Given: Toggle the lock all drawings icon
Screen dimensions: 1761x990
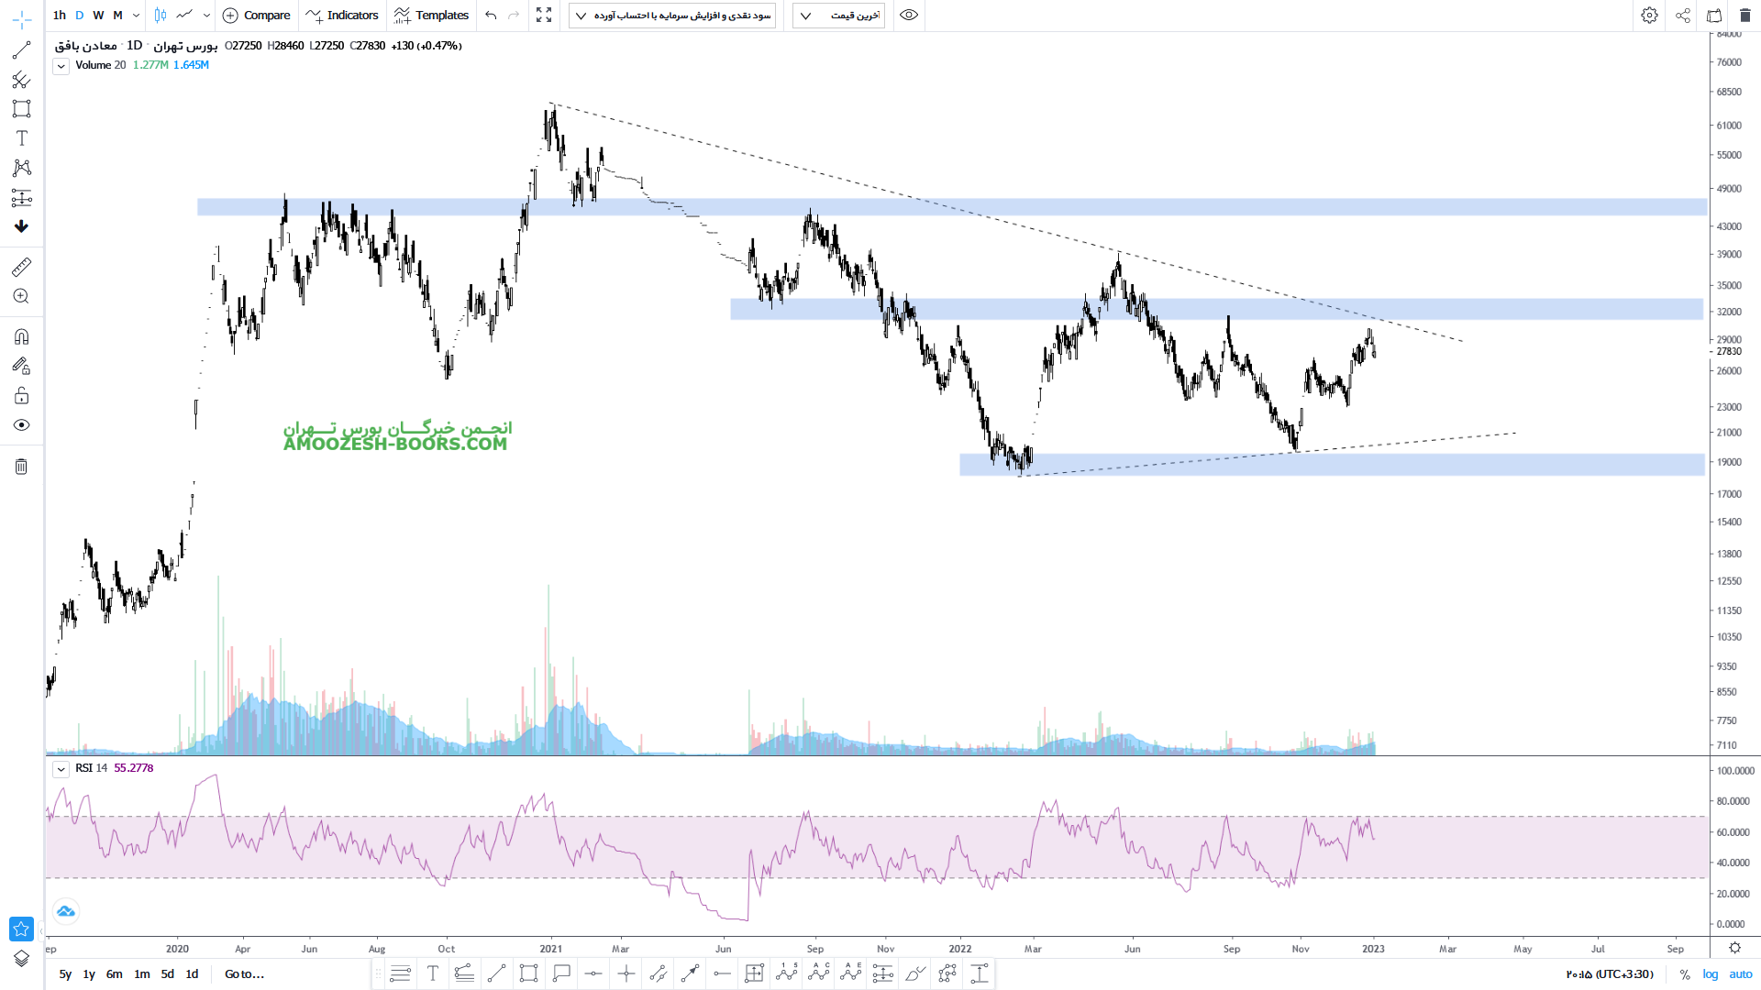Looking at the screenshot, I should pyautogui.click(x=21, y=396).
